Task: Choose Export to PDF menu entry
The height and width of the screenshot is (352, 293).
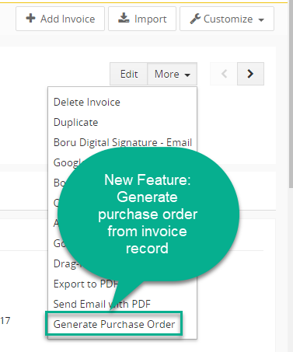Action: [85, 284]
